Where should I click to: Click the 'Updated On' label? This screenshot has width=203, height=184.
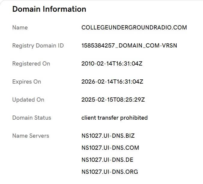(x=28, y=100)
